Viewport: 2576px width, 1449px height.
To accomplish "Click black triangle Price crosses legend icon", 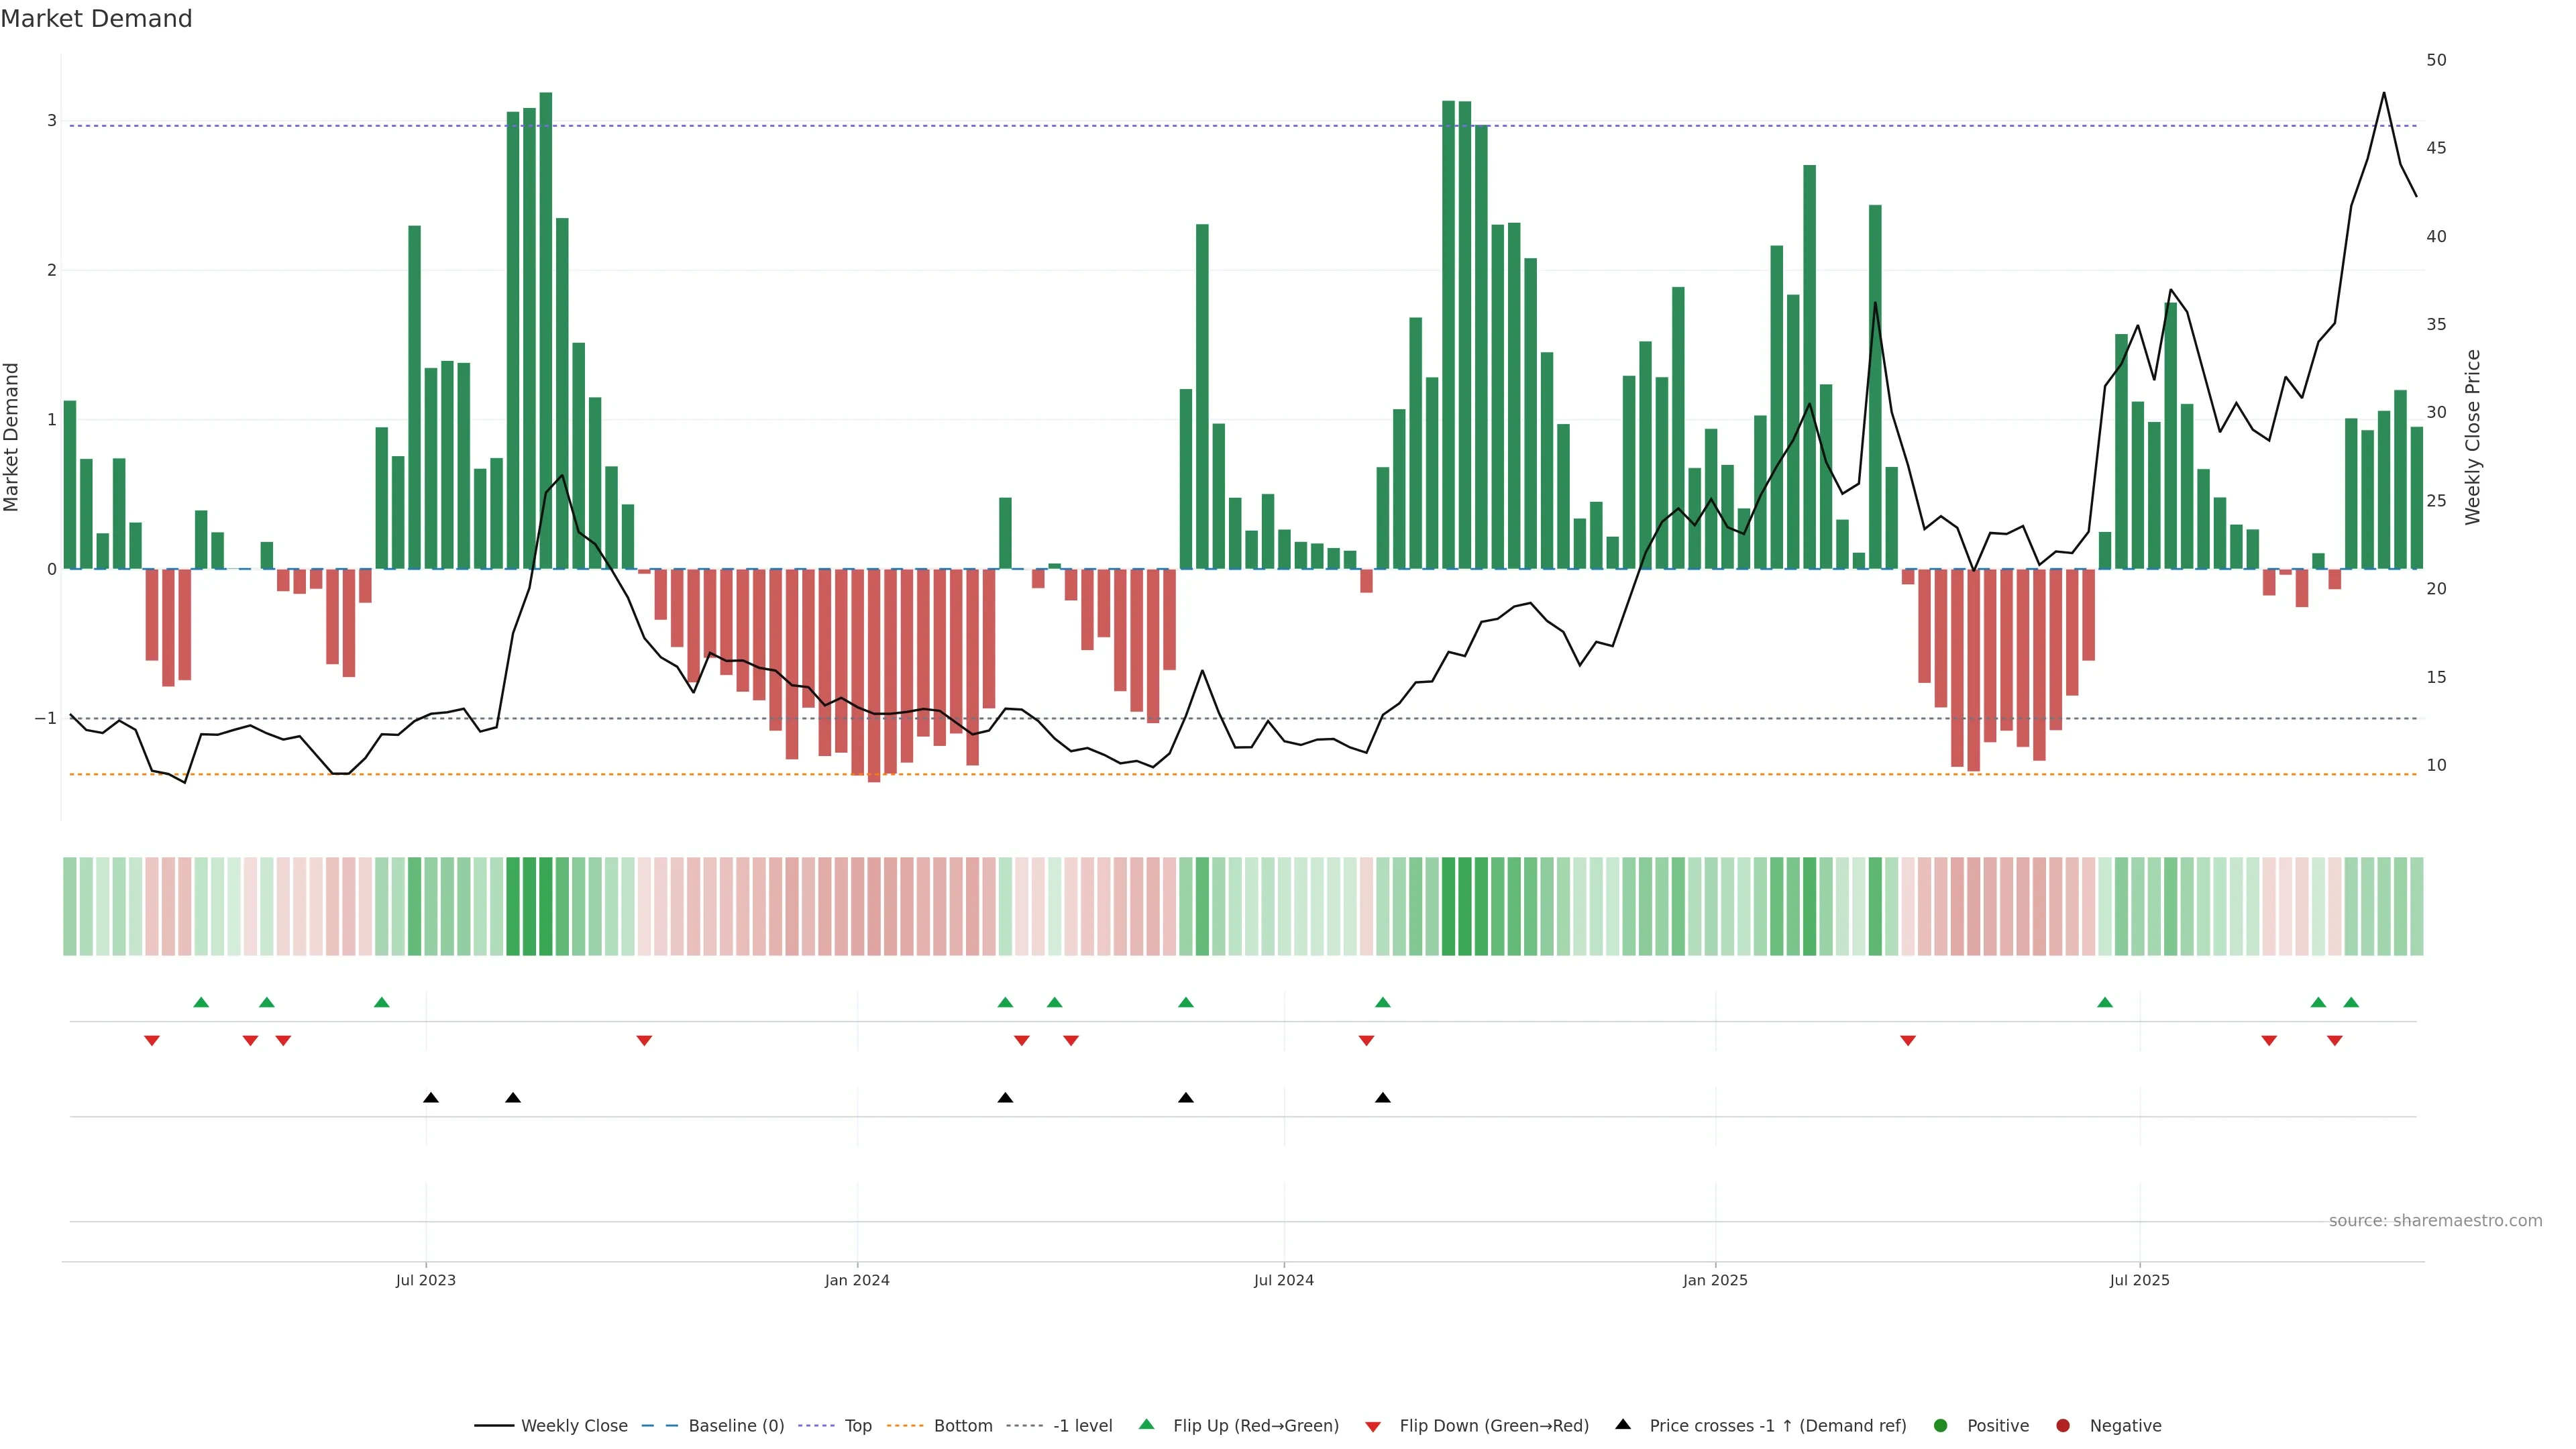I will click(x=1623, y=1425).
